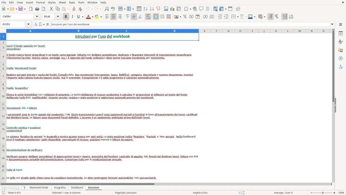Toggle Bold formatting
This screenshot has width=346, height=195.
66,17
